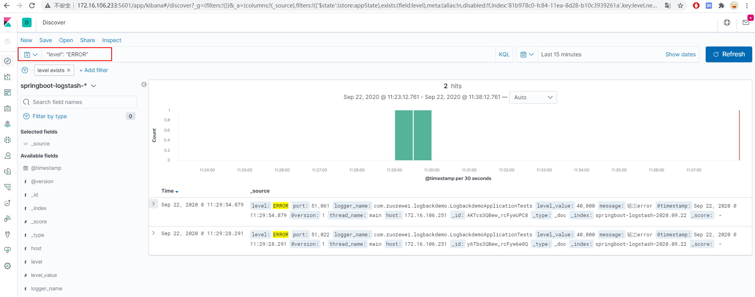Open the Discover compass icon in sidebar
Image resolution: width=755 pixels, height=297 pixels.
tap(7, 61)
